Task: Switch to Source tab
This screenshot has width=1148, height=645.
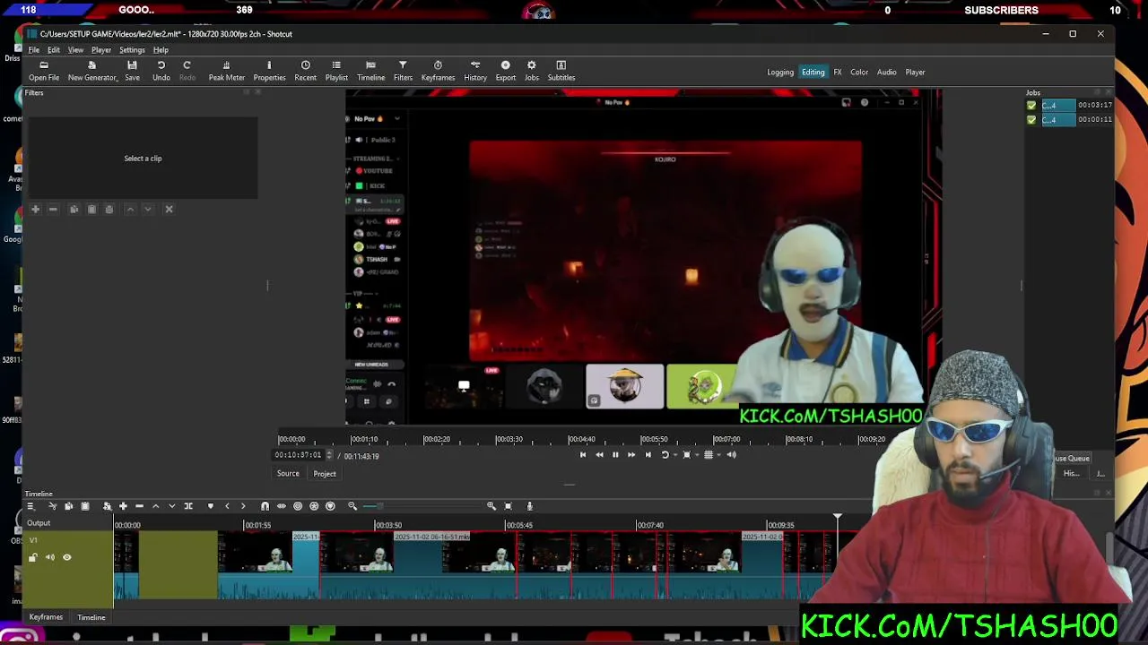Action: coord(288,474)
